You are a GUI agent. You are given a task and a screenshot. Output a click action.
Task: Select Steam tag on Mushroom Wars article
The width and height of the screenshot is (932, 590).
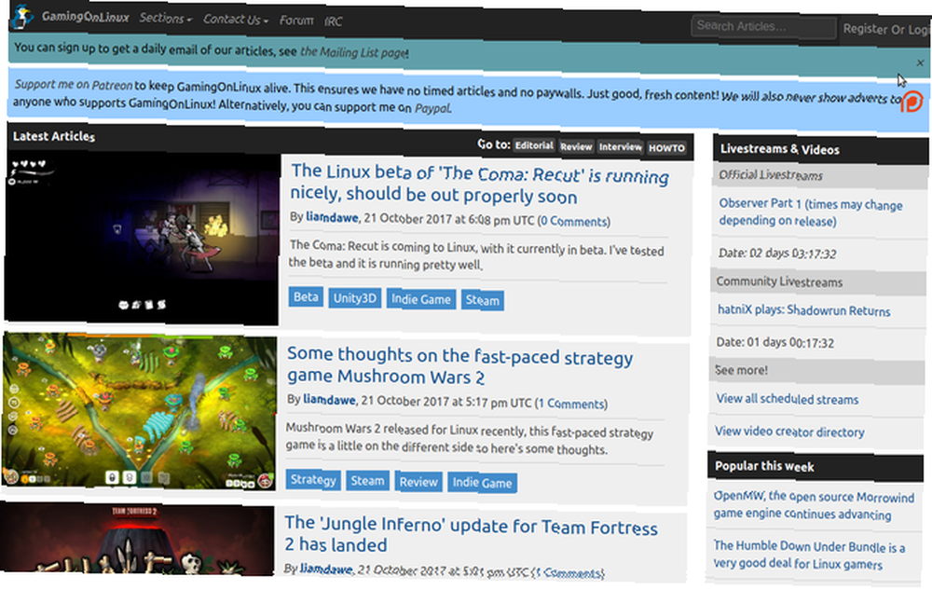[x=367, y=480]
